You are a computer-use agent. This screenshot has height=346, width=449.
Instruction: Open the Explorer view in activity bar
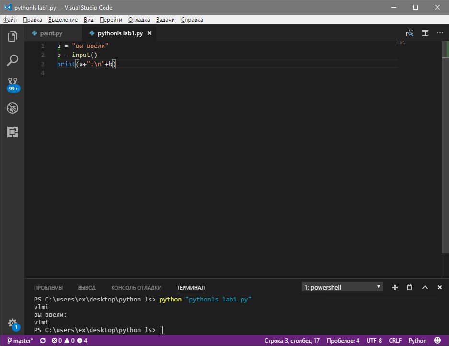12,36
